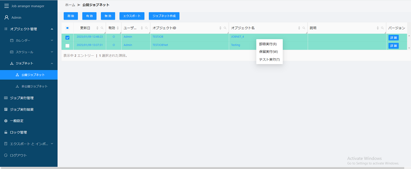Image resolution: width=411 pixels, height=169 pixels.
Task: Click the ログアウト logout icon
Action: [6, 155]
